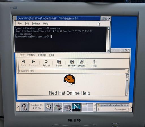Click the uname -a command line
The height and width of the screenshot is (127, 145).
click(x=37, y=29)
